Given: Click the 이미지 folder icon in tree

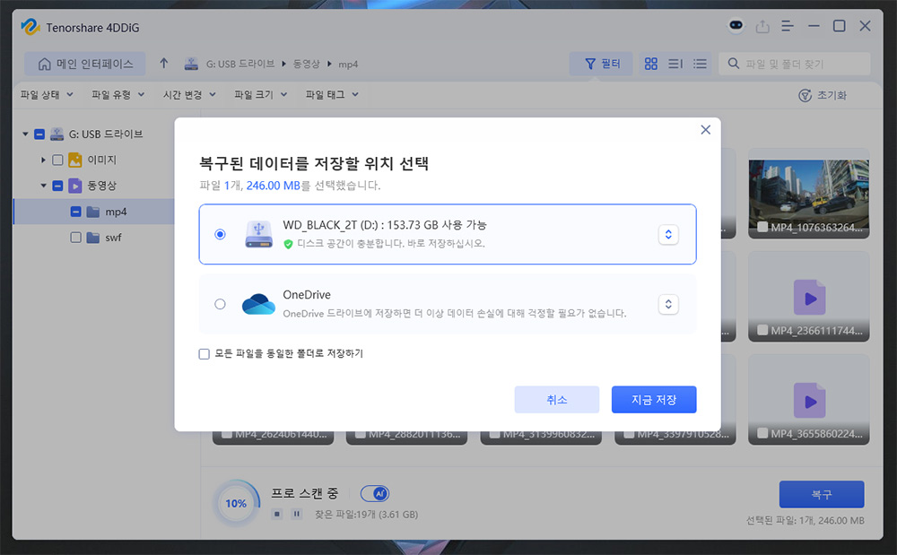Looking at the screenshot, I should (x=75, y=160).
